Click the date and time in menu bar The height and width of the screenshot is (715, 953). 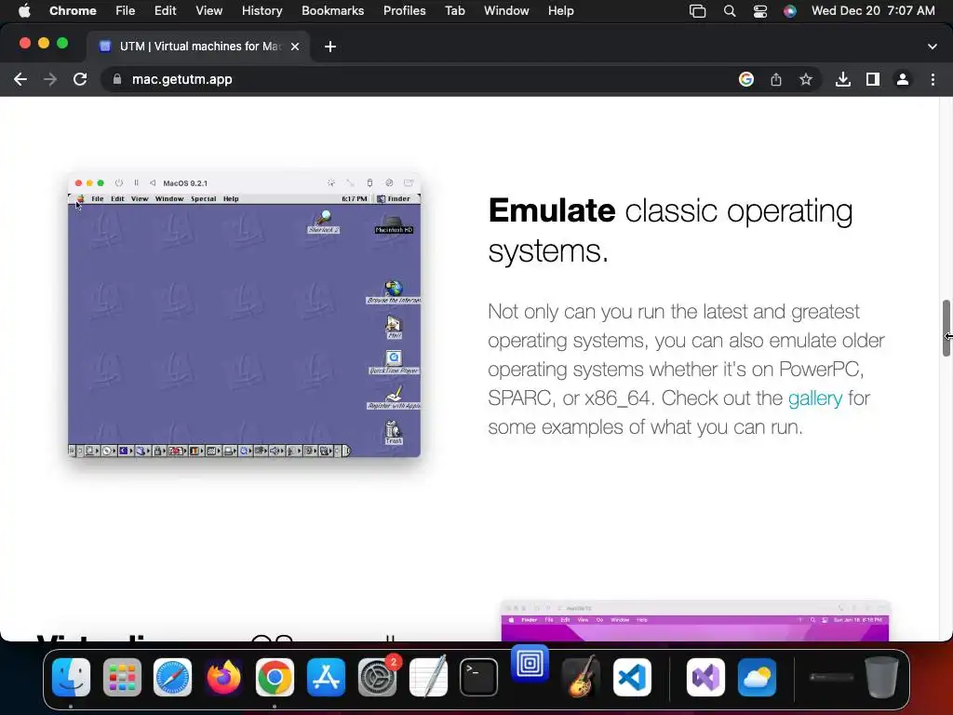coord(873,11)
